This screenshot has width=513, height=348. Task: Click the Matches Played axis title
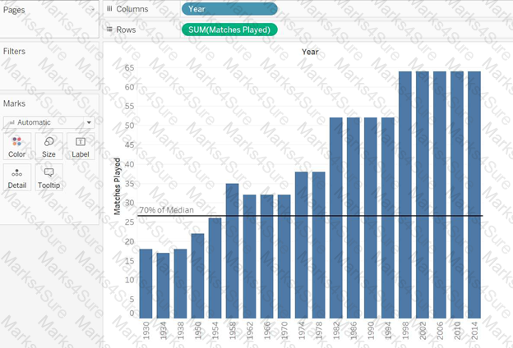pyautogui.click(x=117, y=186)
